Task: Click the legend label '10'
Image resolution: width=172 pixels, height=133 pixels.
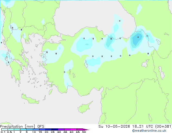Action: pyautogui.click(x=34, y=132)
